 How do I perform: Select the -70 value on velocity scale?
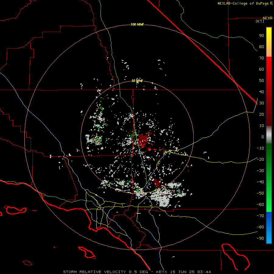coord(260,216)
